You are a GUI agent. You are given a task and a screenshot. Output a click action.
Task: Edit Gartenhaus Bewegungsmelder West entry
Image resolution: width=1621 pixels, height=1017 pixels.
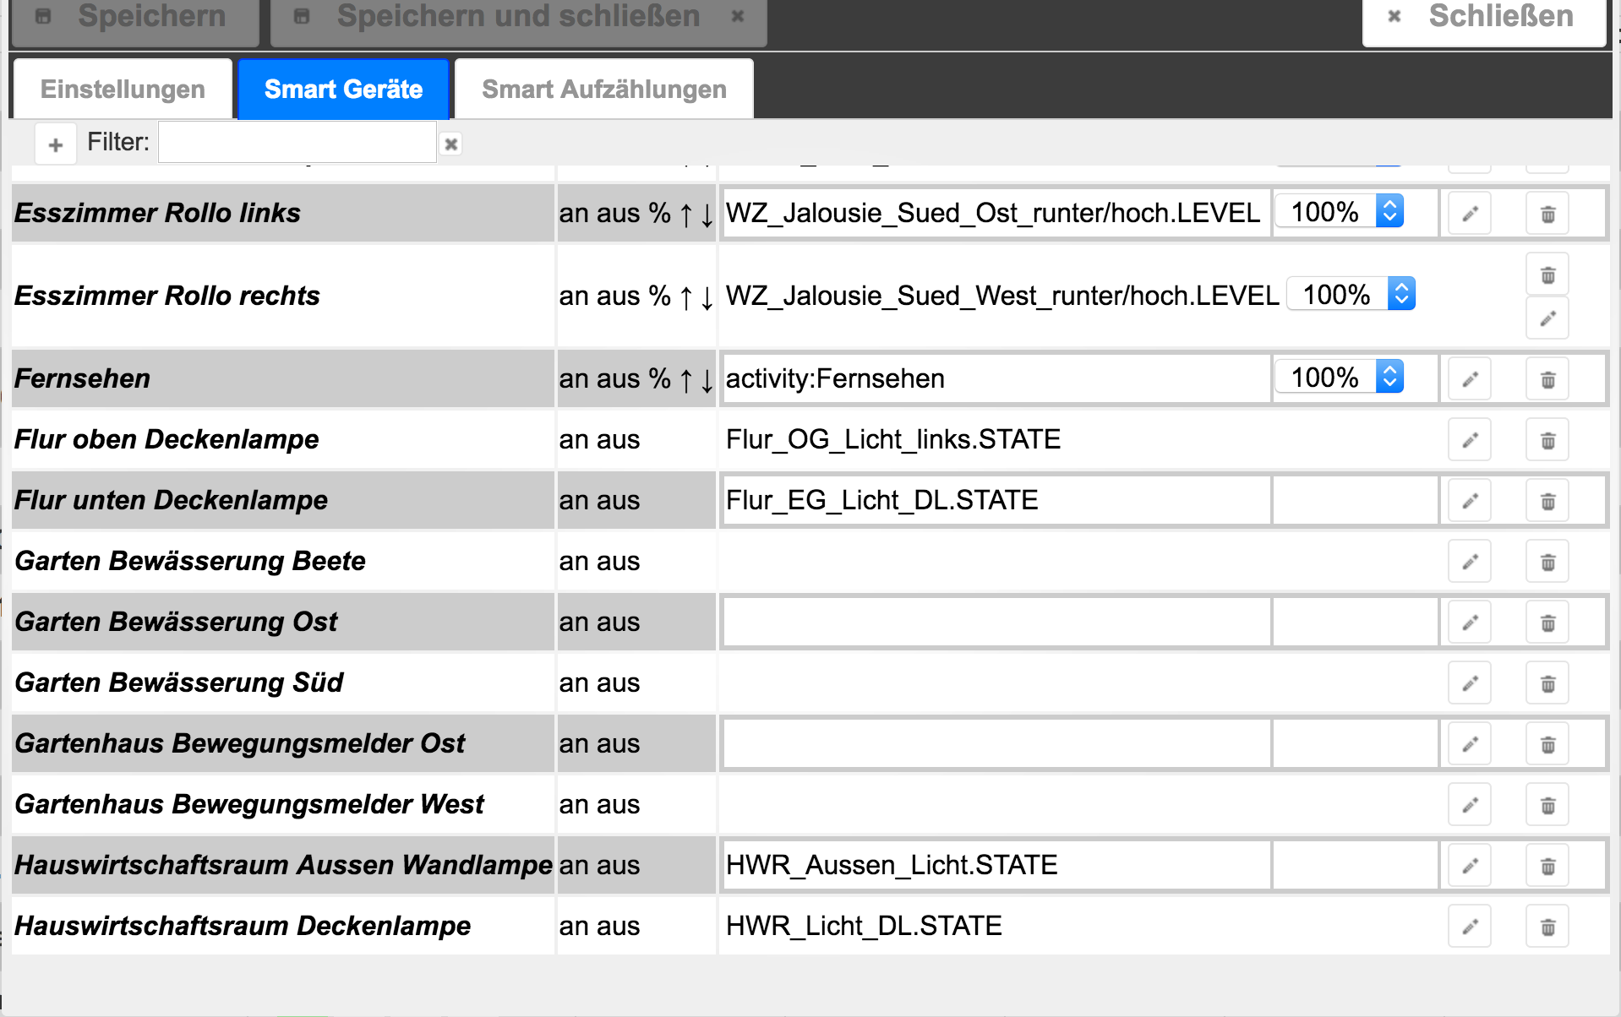[1470, 805]
